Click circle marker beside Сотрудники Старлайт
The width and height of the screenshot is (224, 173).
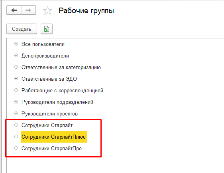[x=16, y=125]
